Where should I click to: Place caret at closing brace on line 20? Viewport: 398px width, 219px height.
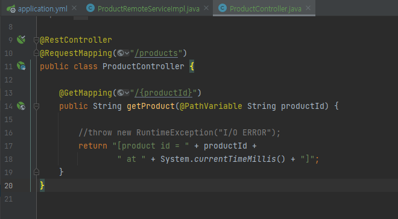42,185
